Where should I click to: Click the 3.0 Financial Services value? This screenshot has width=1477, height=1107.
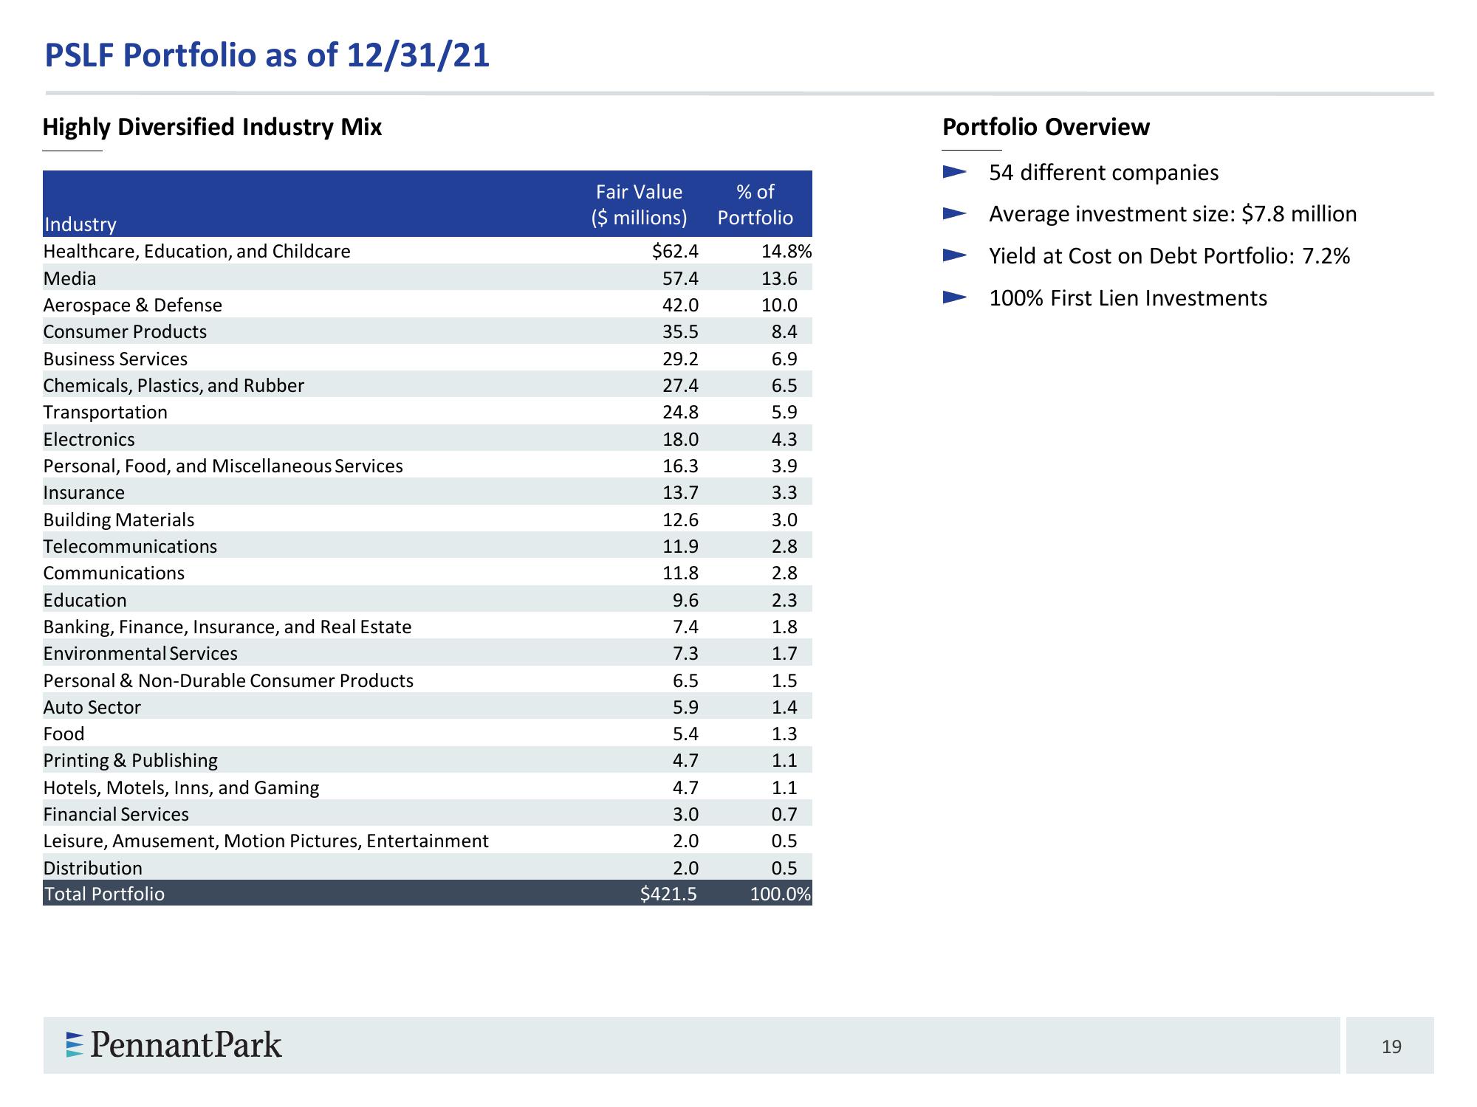tap(685, 815)
